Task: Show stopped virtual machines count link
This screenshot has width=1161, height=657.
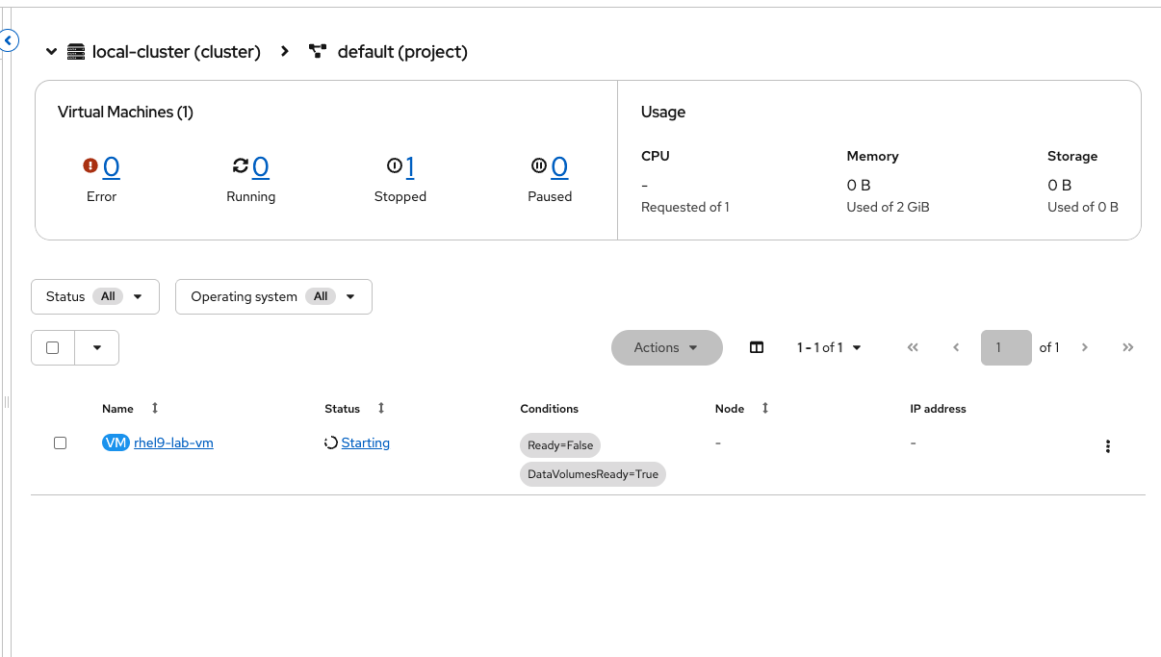Action: 410,167
